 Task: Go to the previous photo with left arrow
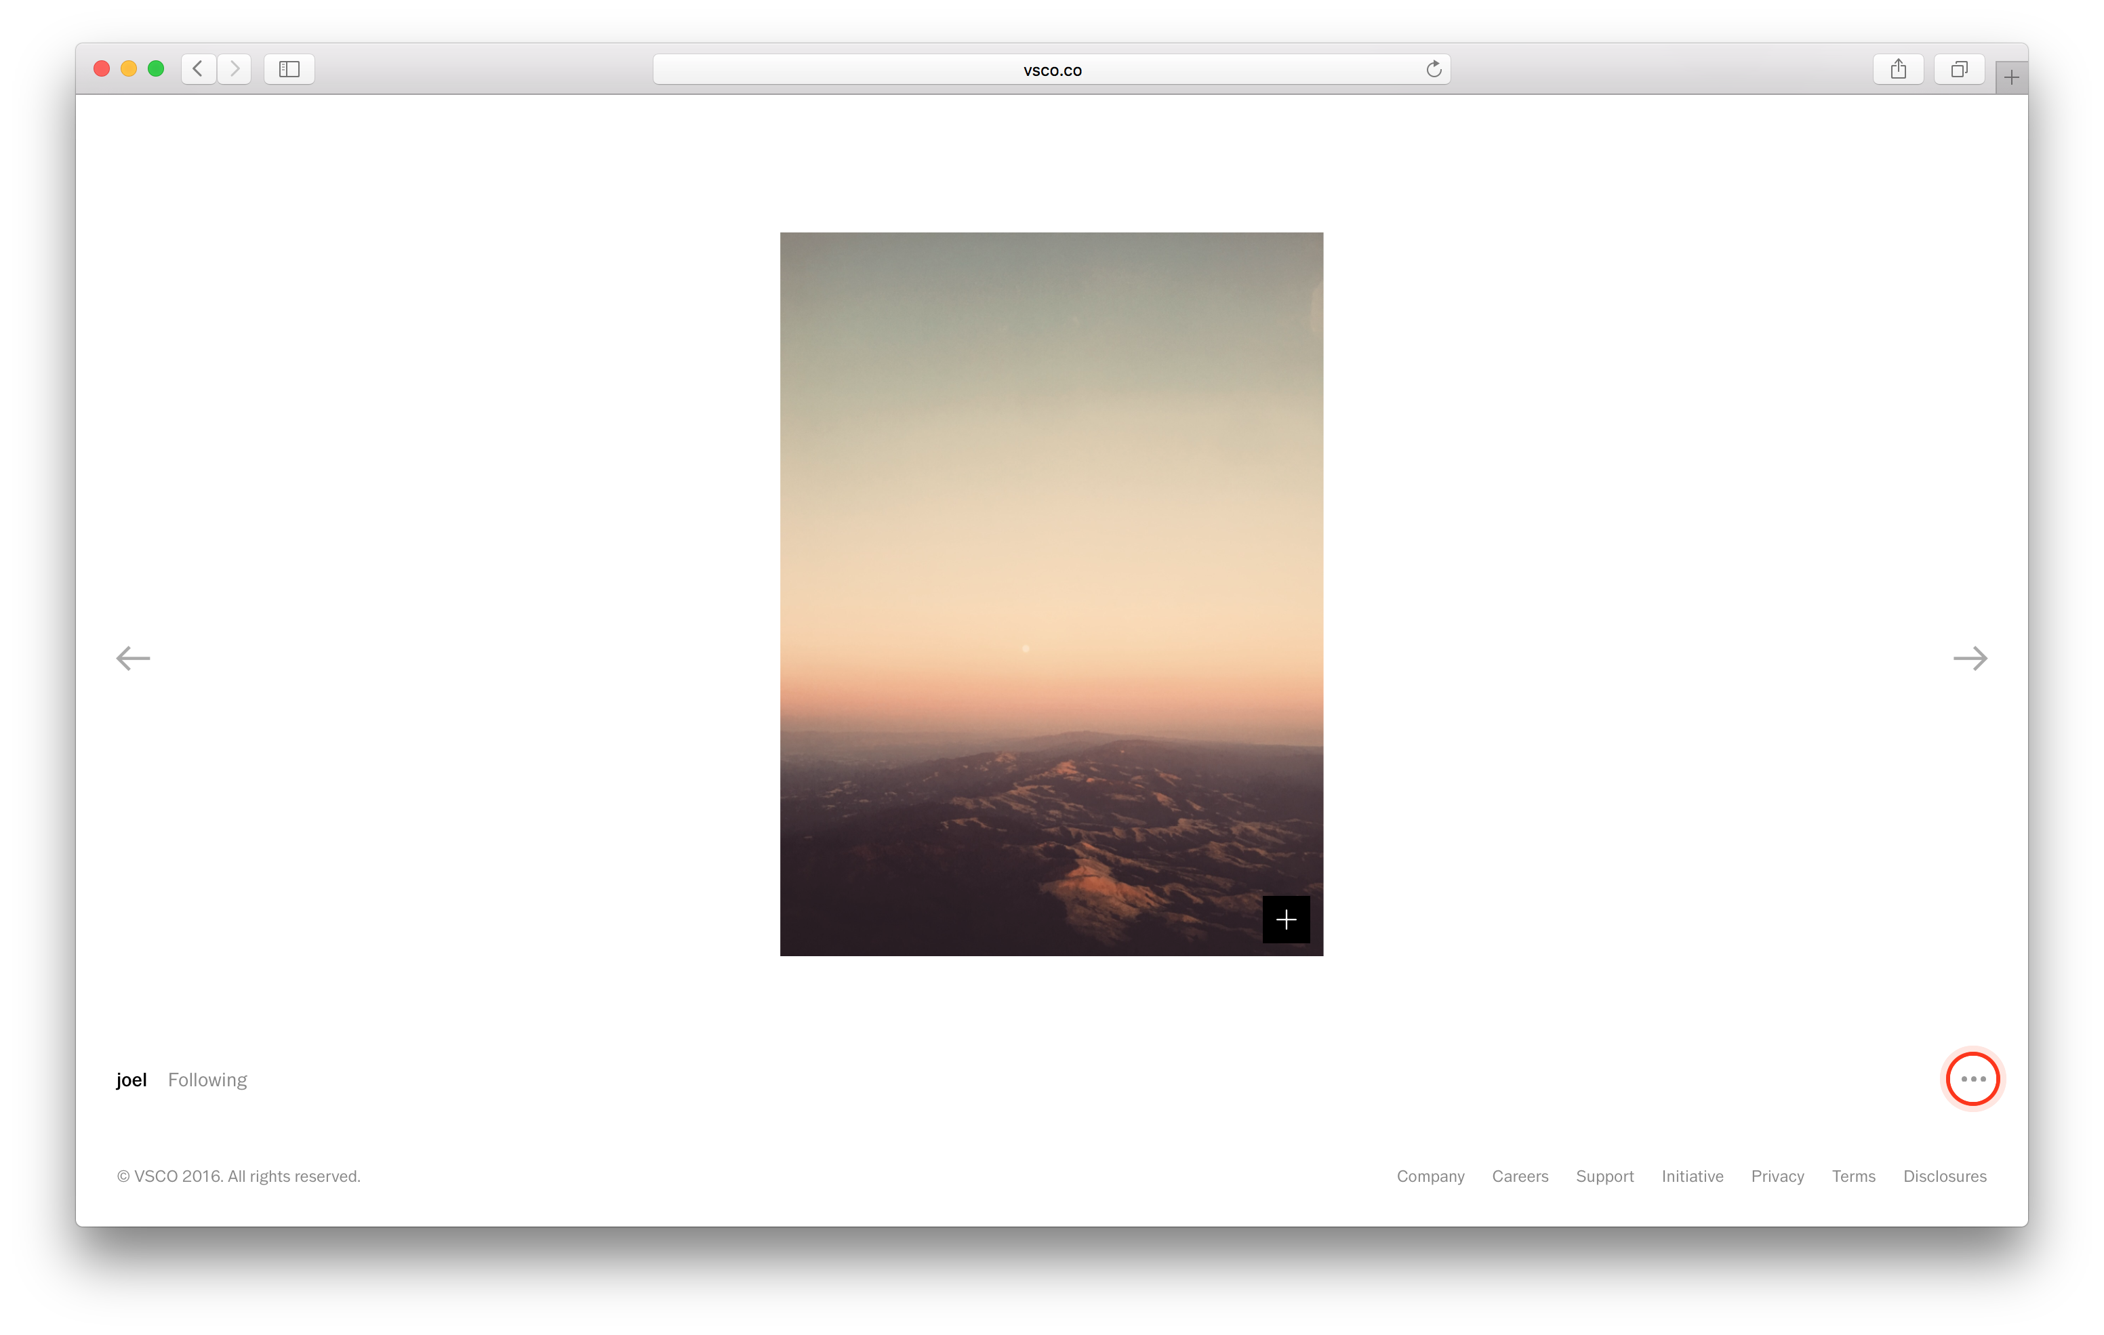coord(133,658)
